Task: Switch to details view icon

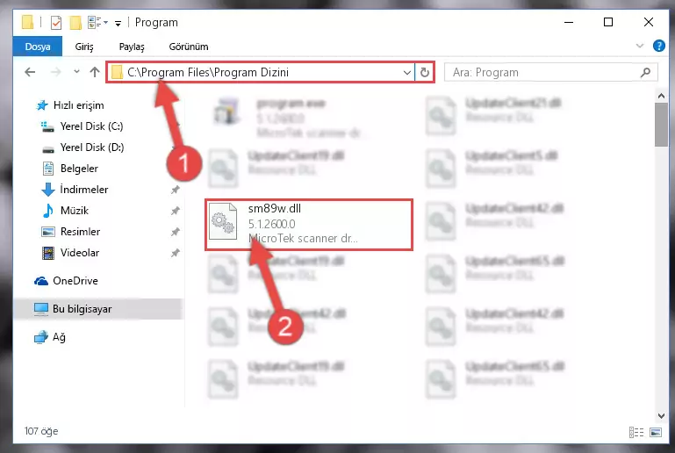Action: click(636, 432)
